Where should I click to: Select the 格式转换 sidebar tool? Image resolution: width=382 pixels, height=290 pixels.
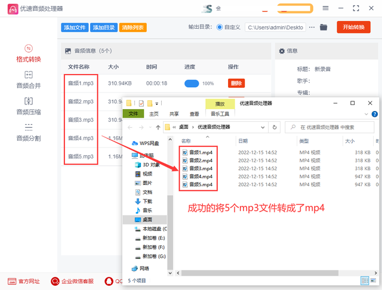[29, 54]
